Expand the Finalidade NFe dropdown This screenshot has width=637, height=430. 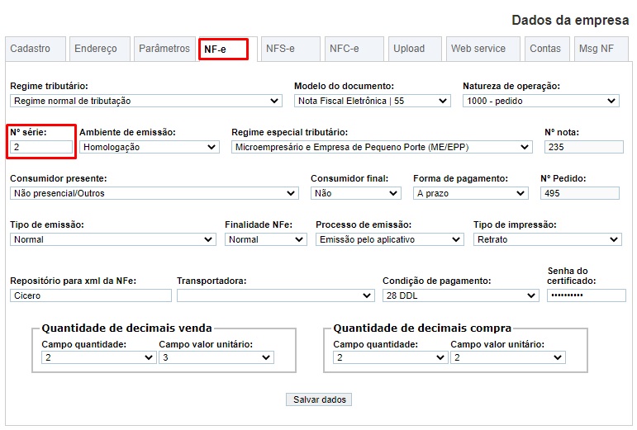click(266, 239)
